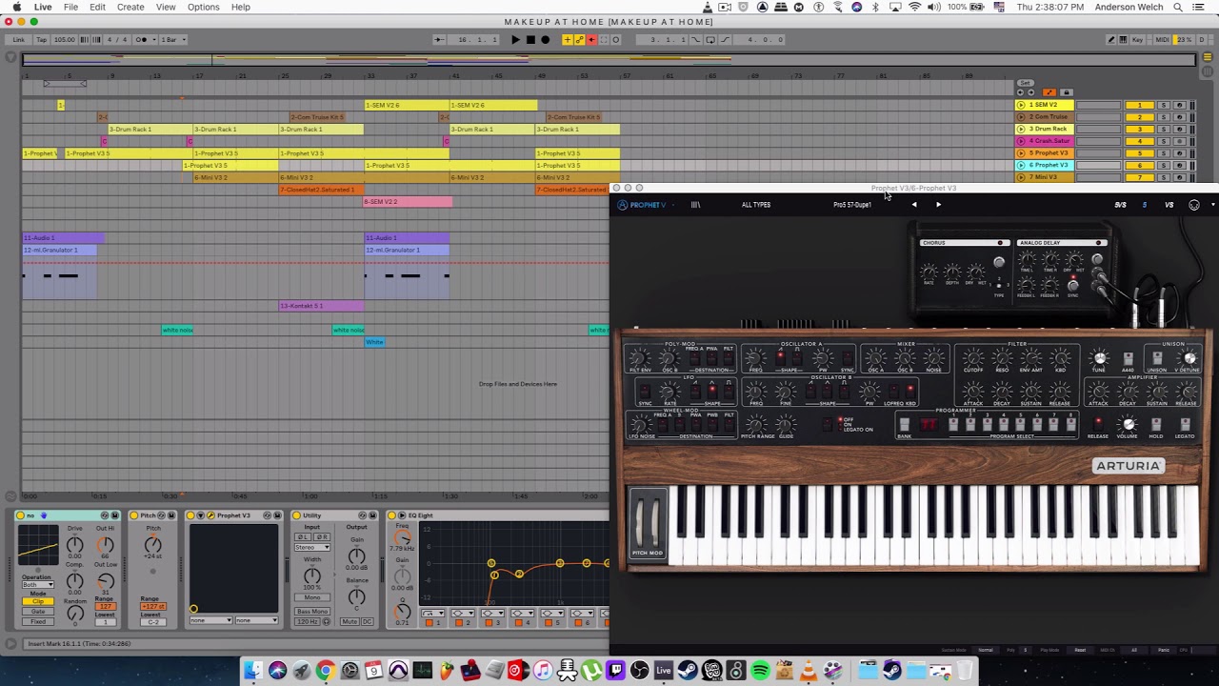Open the Options menu

tap(204, 7)
